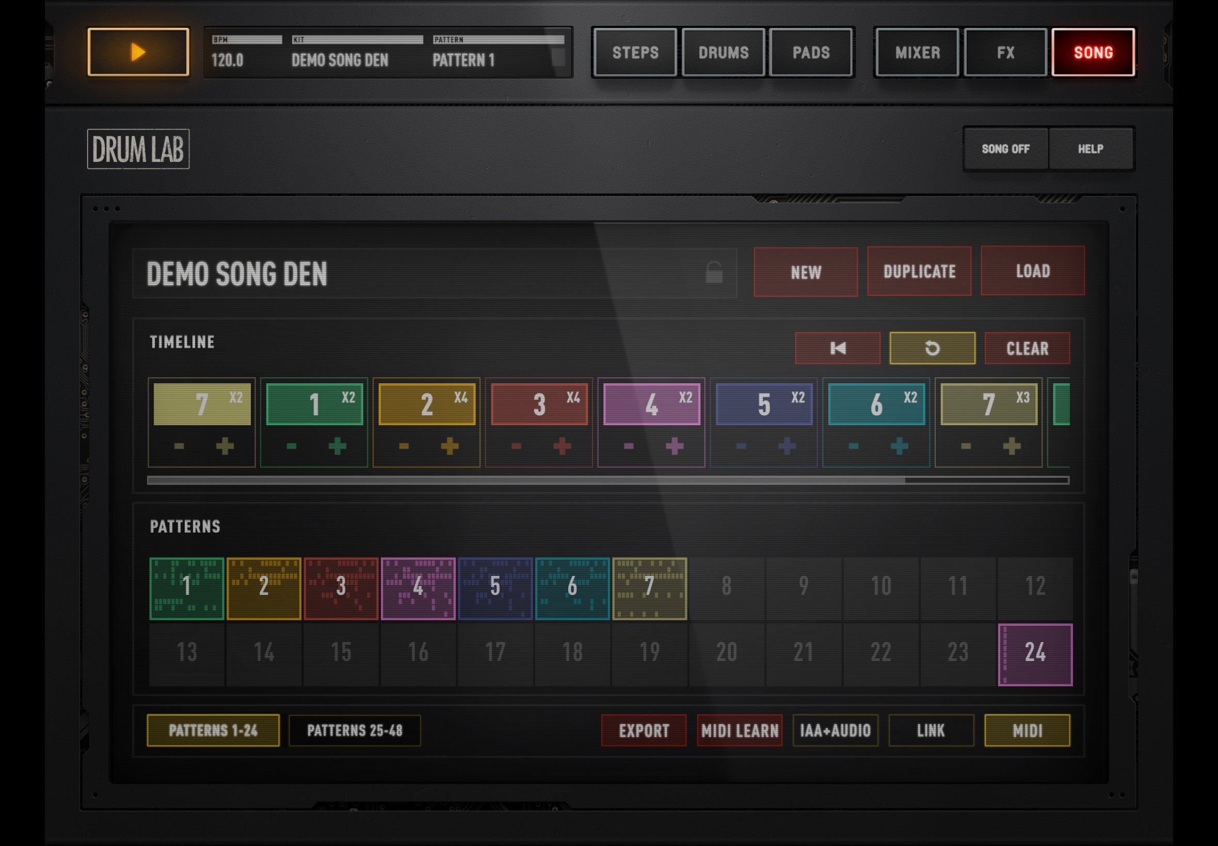Click minus on timeline block 7 X3
This screenshot has width=1218, height=846.
tap(966, 446)
